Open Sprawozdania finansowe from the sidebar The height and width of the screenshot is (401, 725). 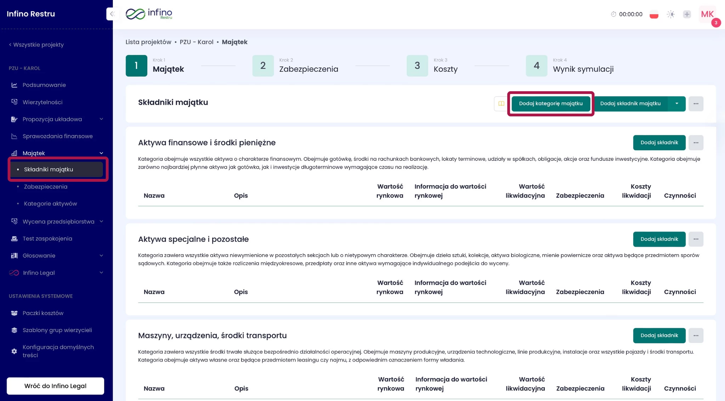click(x=57, y=136)
